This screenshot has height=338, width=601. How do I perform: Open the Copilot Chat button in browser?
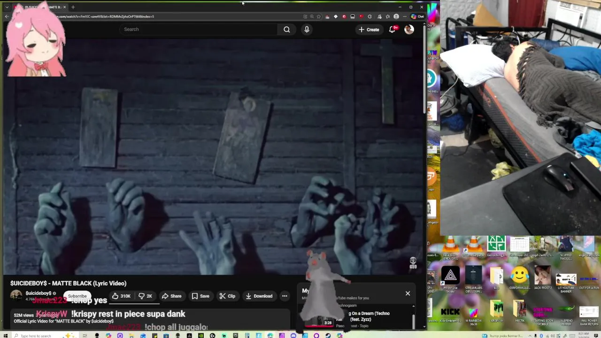tap(417, 16)
